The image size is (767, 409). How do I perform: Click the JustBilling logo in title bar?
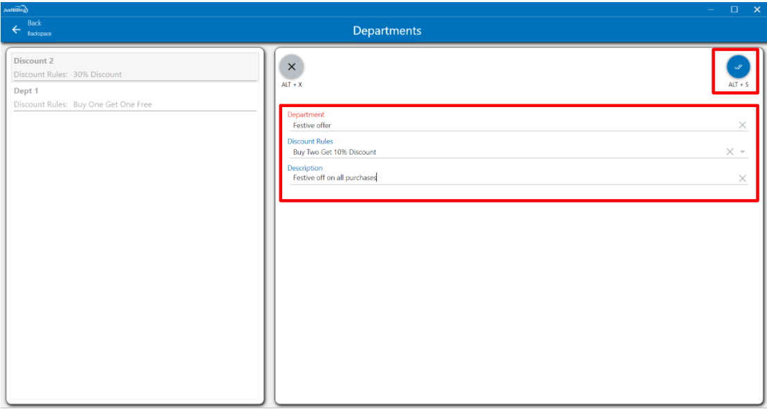click(x=15, y=9)
